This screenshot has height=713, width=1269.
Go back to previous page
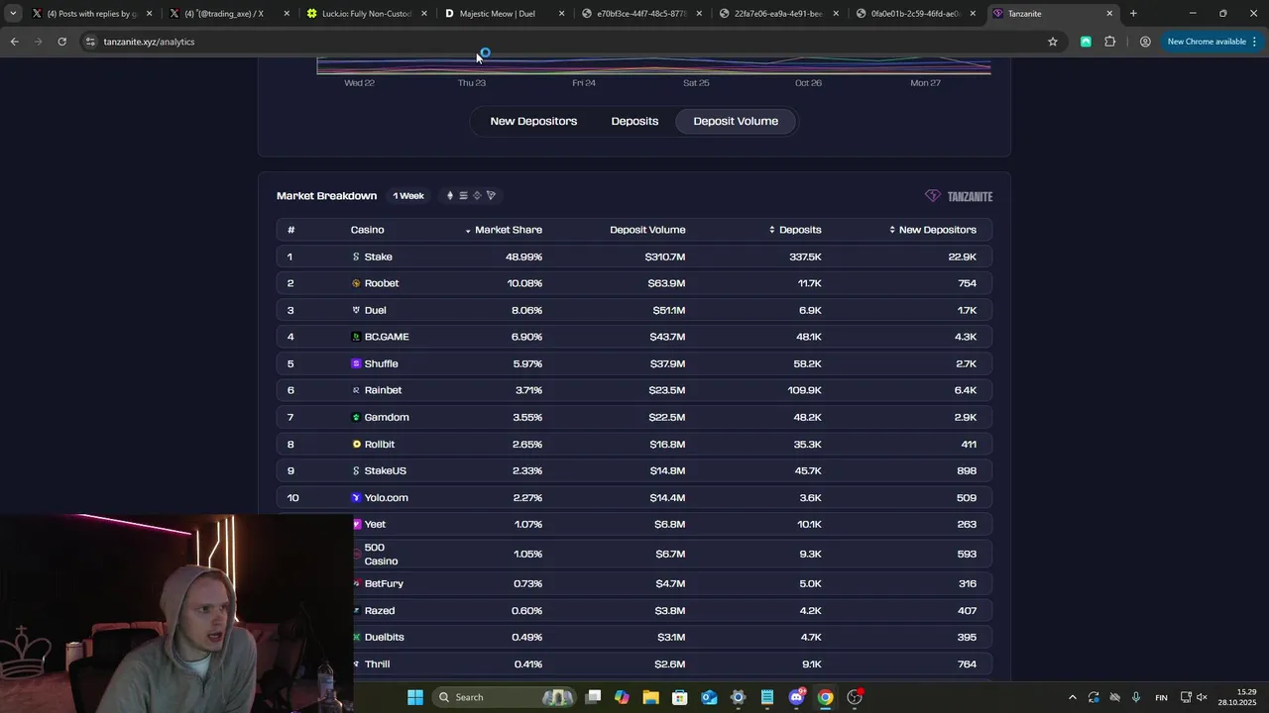14,42
